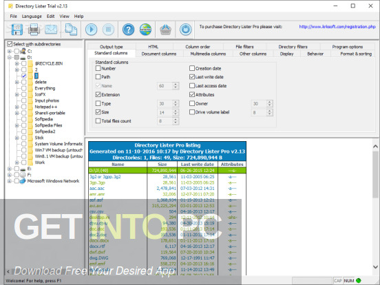Enable the Type column checkbox

point(98,103)
